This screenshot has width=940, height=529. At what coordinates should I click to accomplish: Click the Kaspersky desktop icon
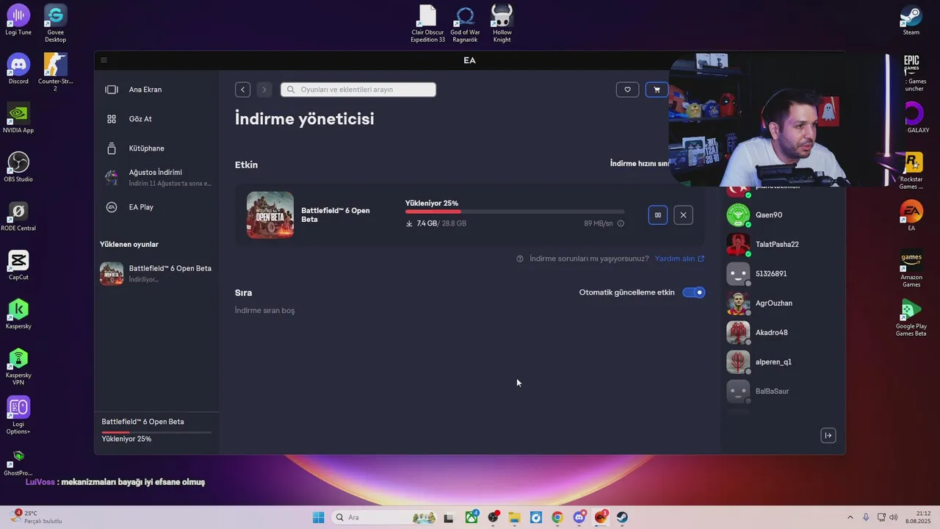pos(18,314)
